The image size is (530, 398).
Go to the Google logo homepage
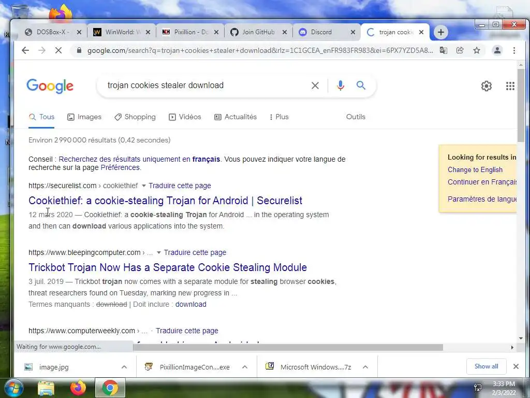tap(50, 86)
